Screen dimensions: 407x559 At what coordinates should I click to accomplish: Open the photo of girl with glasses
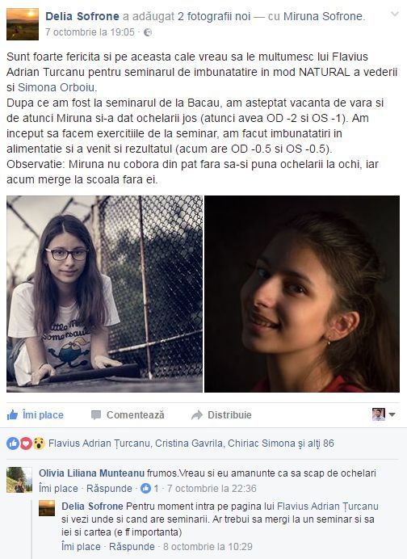pyautogui.click(x=104, y=294)
